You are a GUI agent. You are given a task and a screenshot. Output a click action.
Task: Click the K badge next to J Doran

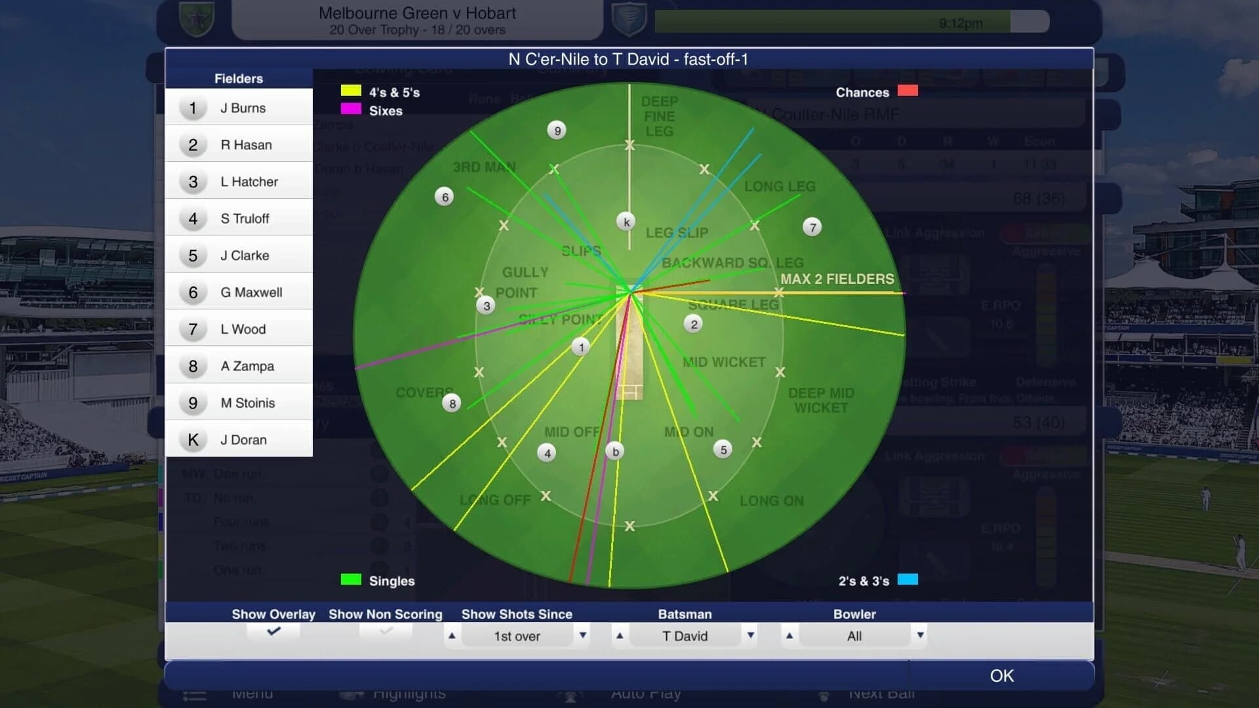192,440
